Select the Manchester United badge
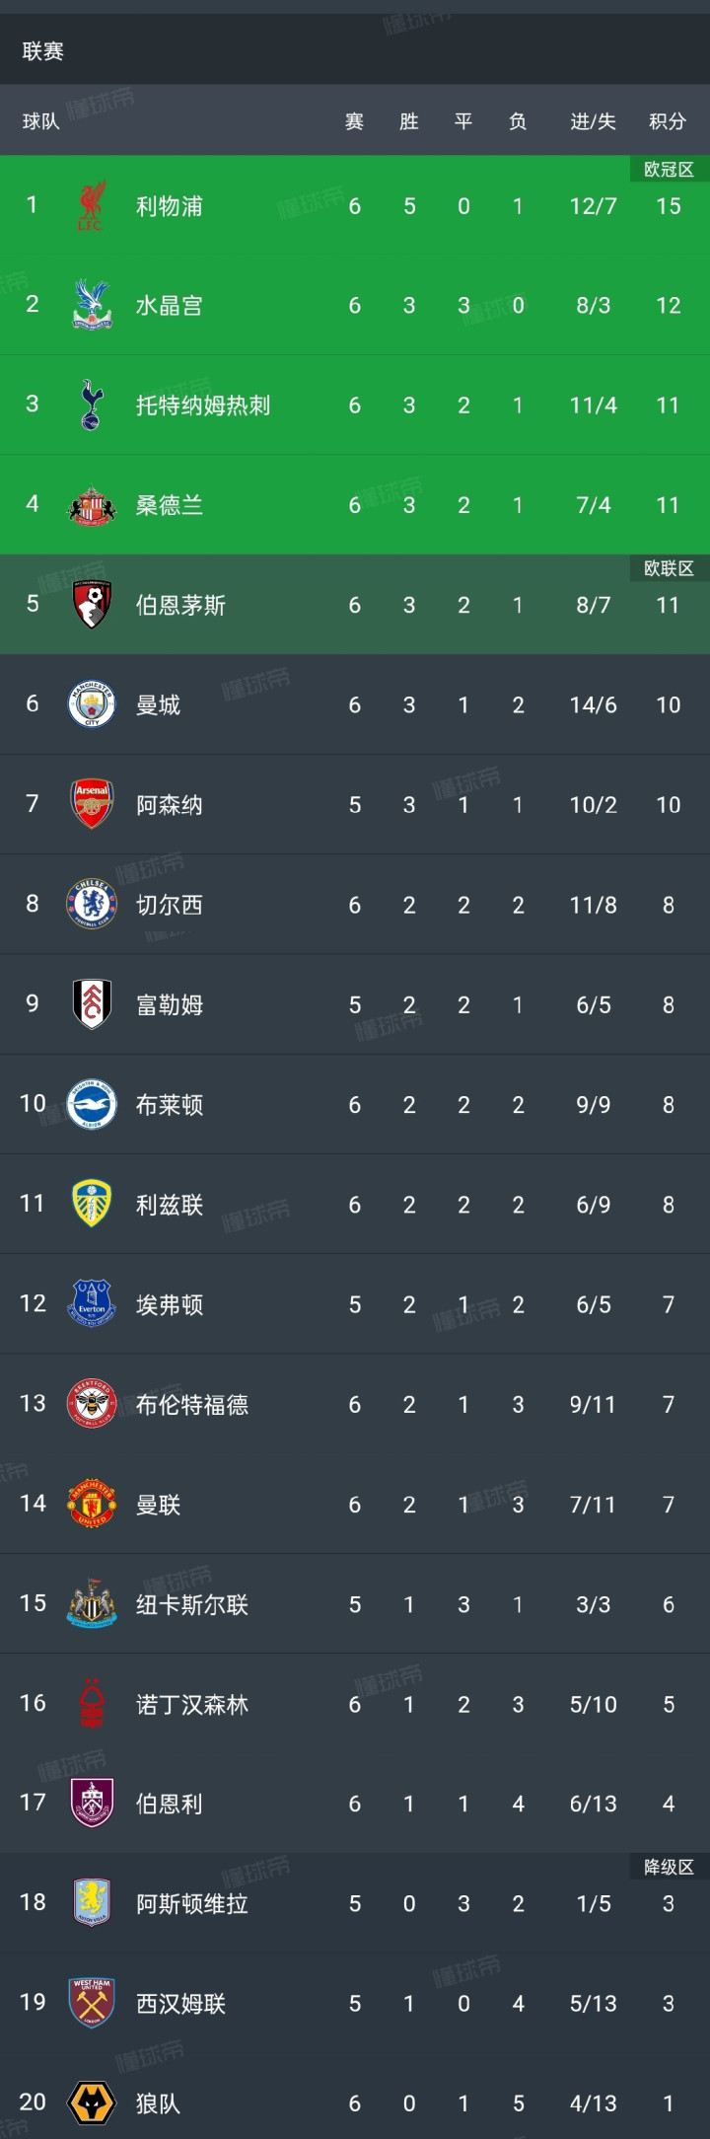Viewport: 710px width, 2139px height. 91,1504
